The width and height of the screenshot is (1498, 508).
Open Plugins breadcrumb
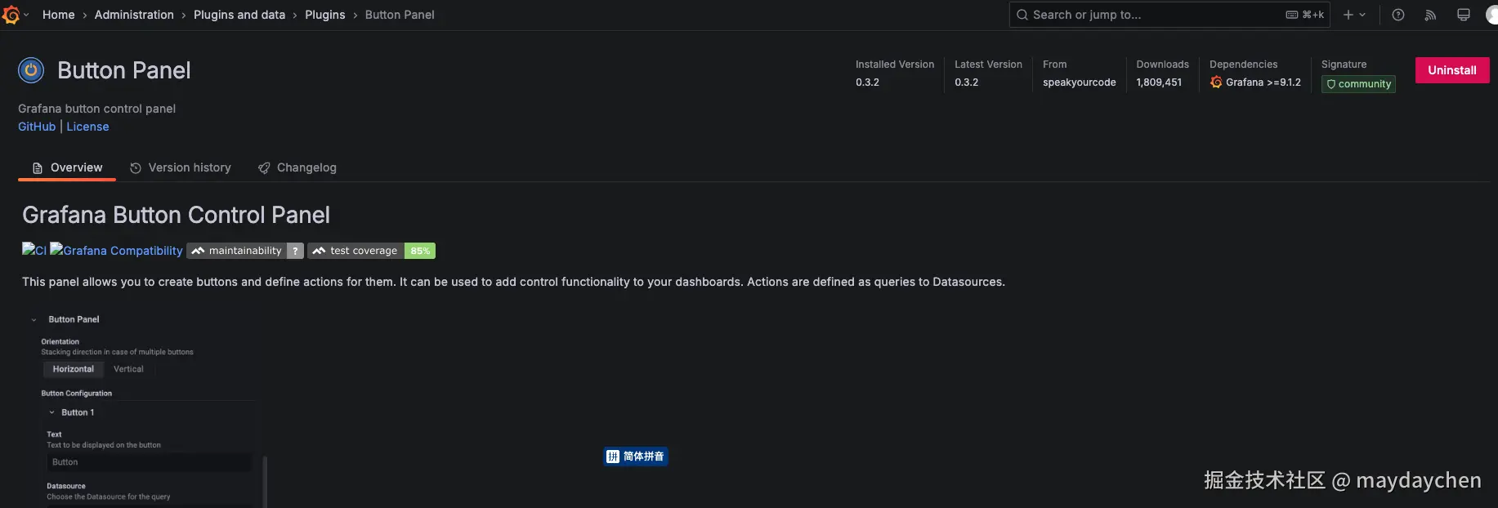pyautogui.click(x=325, y=15)
